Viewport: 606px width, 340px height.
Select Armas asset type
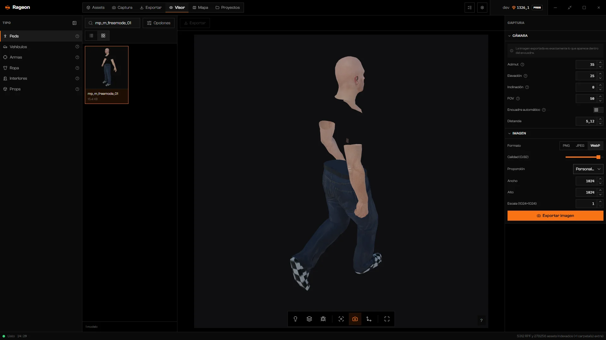(x=41, y=57)
